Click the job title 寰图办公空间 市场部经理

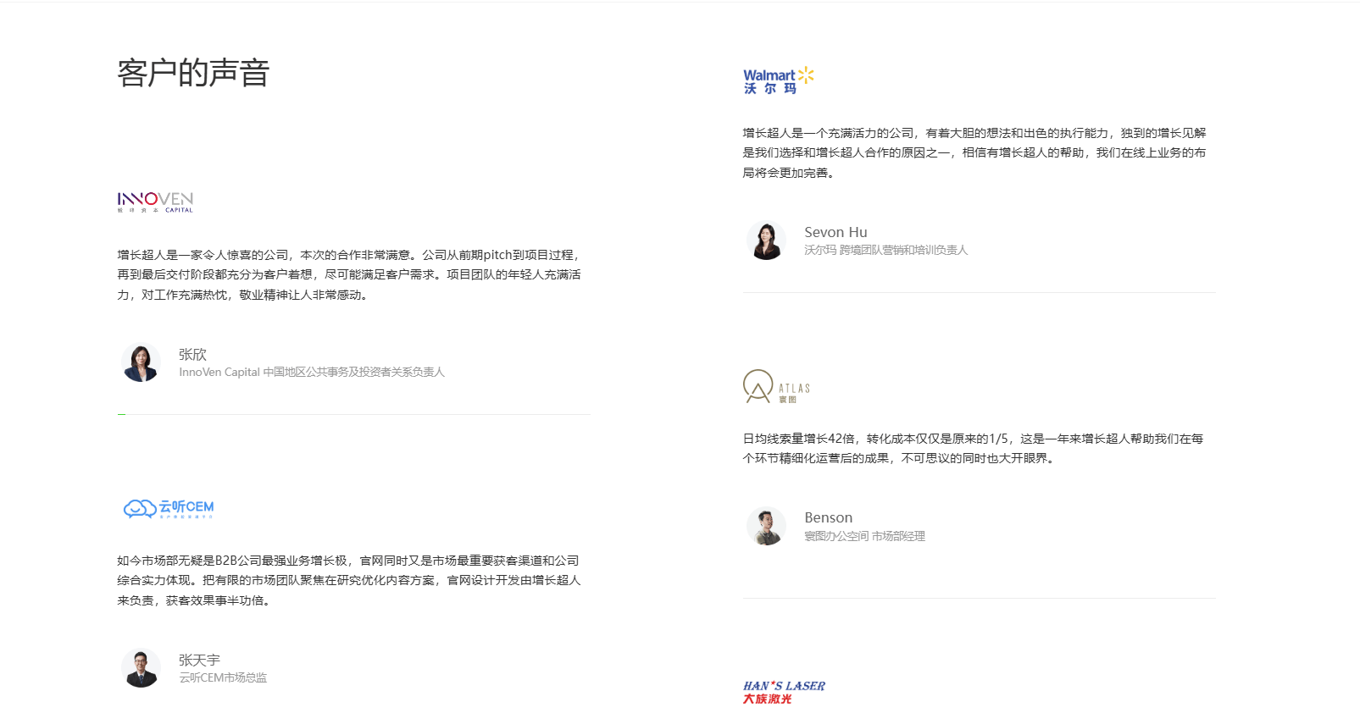tap(864, 536)
